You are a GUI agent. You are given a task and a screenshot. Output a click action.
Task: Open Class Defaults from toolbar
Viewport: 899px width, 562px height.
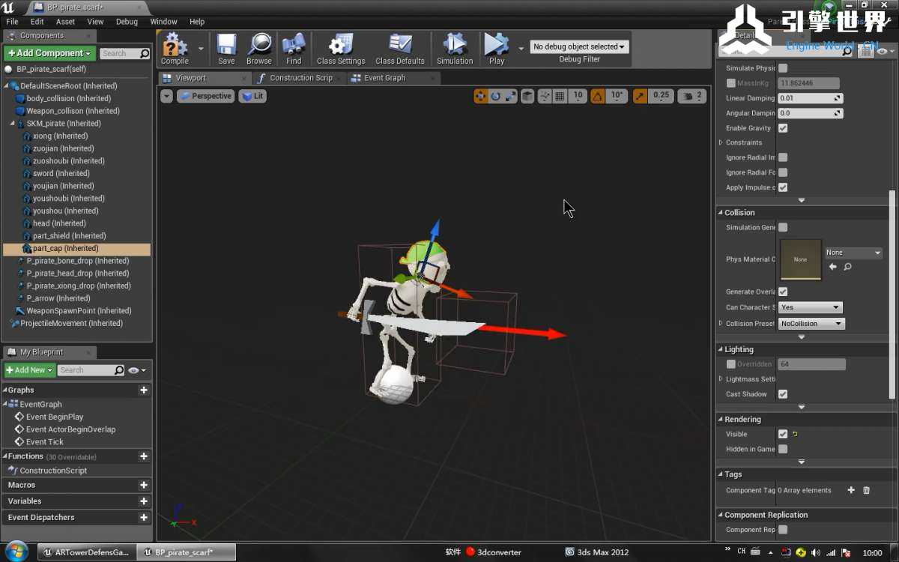coord(400,47)
